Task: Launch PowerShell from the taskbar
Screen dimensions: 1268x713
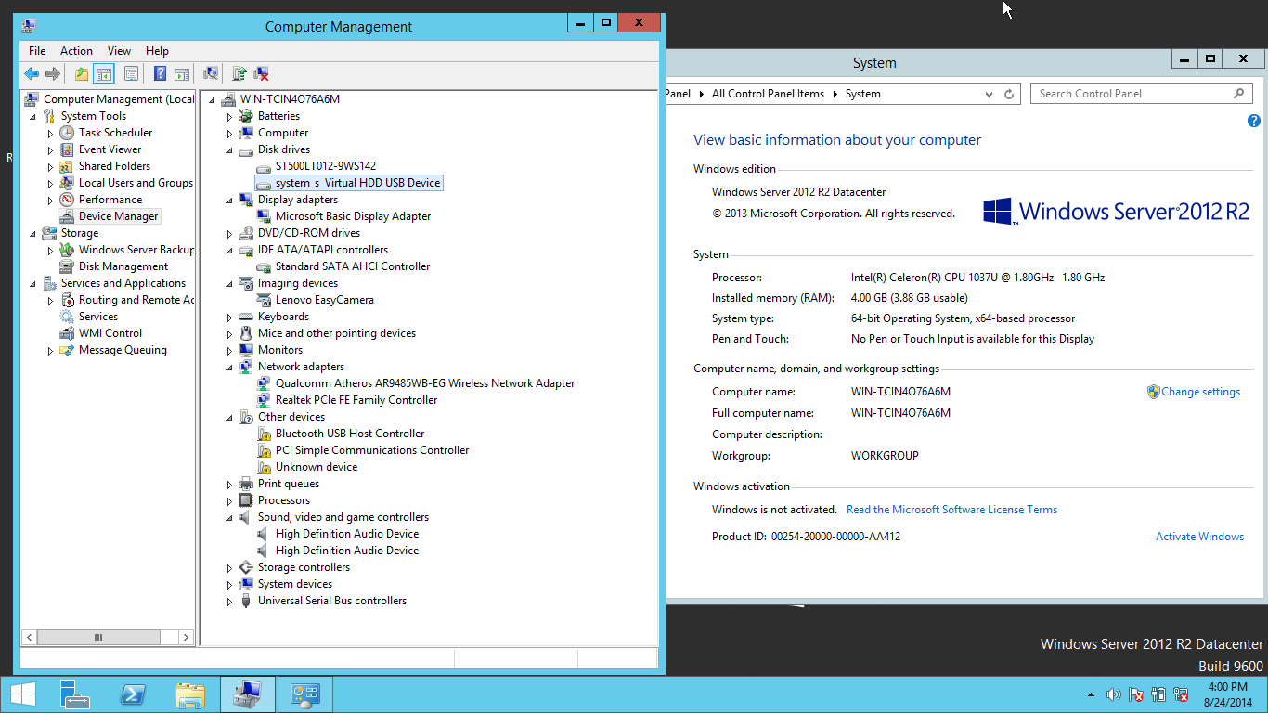Action: (133, 694)
